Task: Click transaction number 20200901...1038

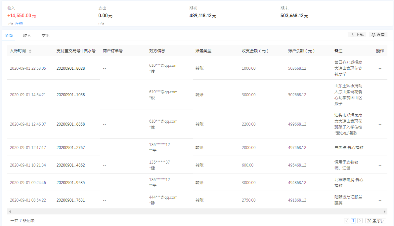Action: pyautogui.click(x=70, y=95)
